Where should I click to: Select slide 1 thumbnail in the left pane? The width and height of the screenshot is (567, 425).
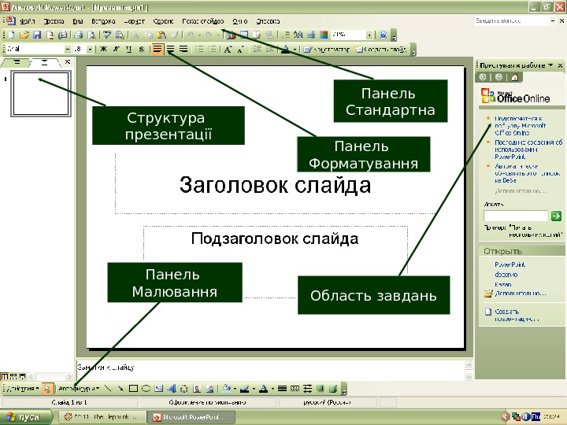click(x=41, y=94)
